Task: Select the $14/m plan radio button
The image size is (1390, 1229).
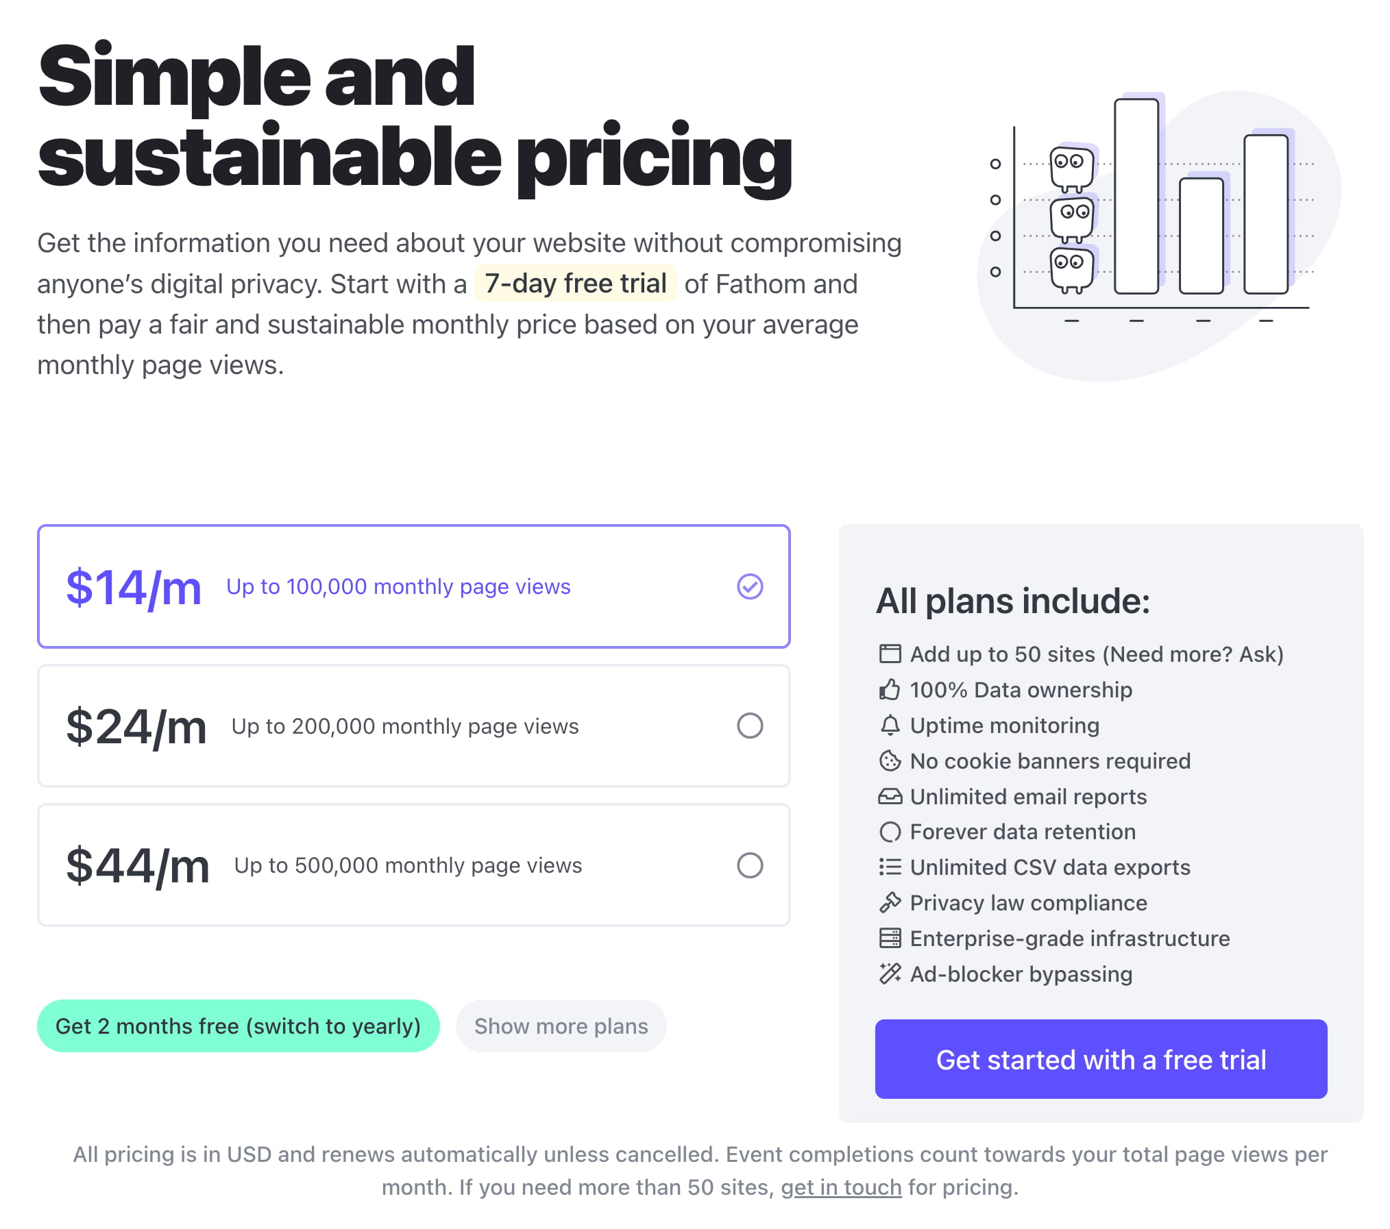Action: point(749,586)
